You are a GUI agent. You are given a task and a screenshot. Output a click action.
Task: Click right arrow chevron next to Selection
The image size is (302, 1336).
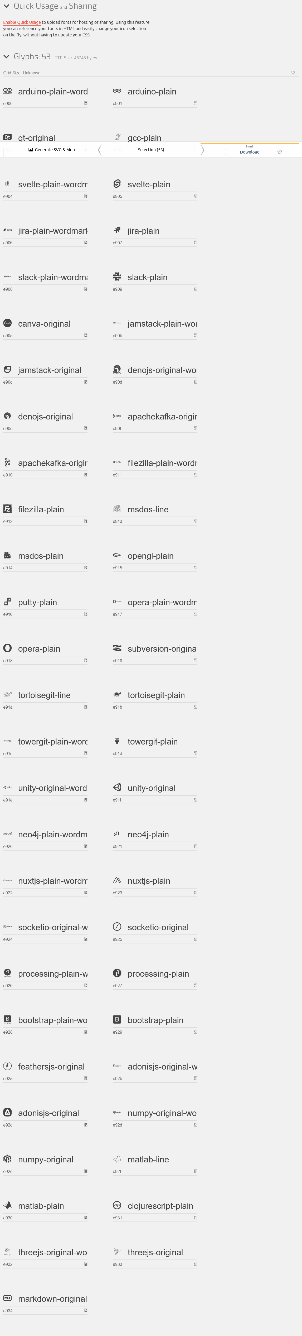point(203,150)
